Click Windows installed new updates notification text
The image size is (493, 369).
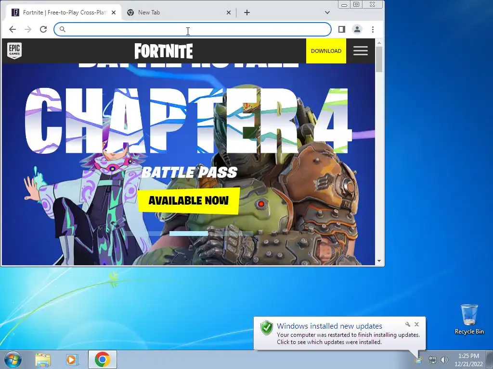coord(329,326)
